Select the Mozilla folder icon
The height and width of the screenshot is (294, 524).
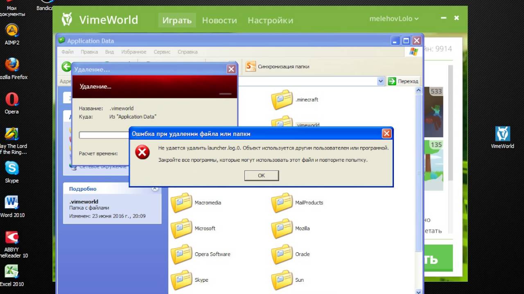(x=282, y=228)
